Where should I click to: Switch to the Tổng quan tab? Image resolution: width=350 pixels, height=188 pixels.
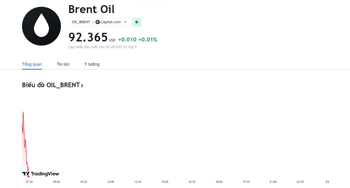32,64
